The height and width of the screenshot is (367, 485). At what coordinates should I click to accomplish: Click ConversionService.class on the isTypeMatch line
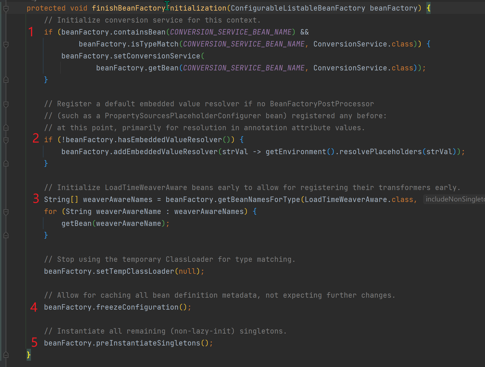pyautogui.click(x=363, y=44)
